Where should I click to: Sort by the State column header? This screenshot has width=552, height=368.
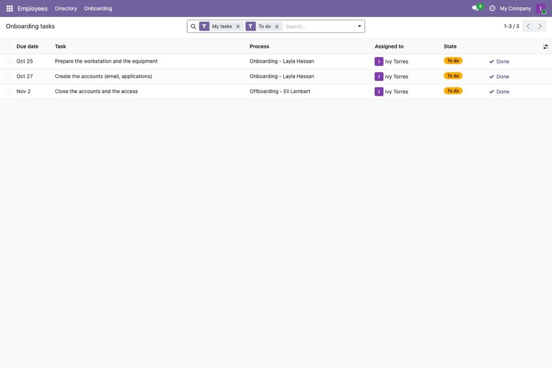450,47
